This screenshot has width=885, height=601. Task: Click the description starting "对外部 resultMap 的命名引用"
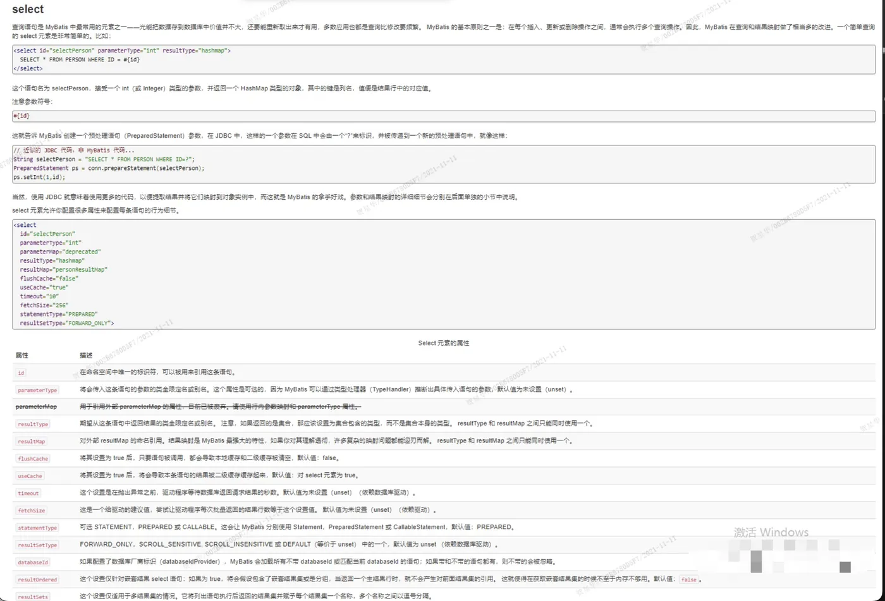click(x=326, y=440)
